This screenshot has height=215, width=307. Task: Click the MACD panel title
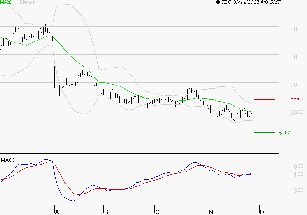point(8,160)
